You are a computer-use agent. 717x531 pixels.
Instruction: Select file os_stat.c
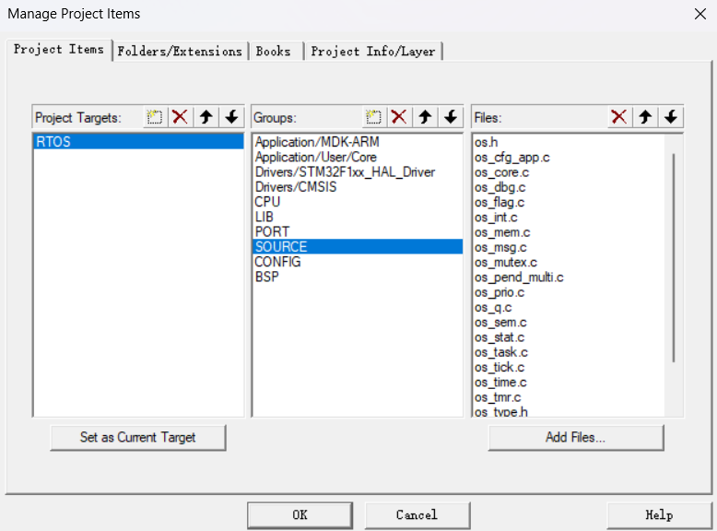tap(569, 337)
